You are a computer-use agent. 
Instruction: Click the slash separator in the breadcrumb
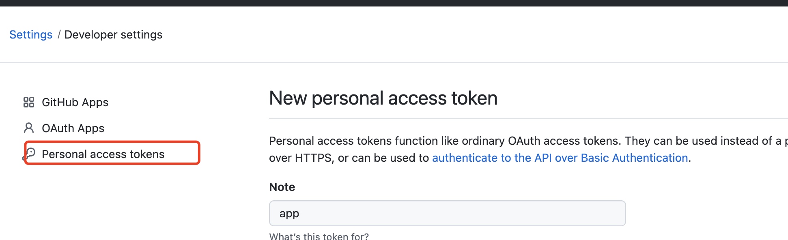(x=59, y=35)
